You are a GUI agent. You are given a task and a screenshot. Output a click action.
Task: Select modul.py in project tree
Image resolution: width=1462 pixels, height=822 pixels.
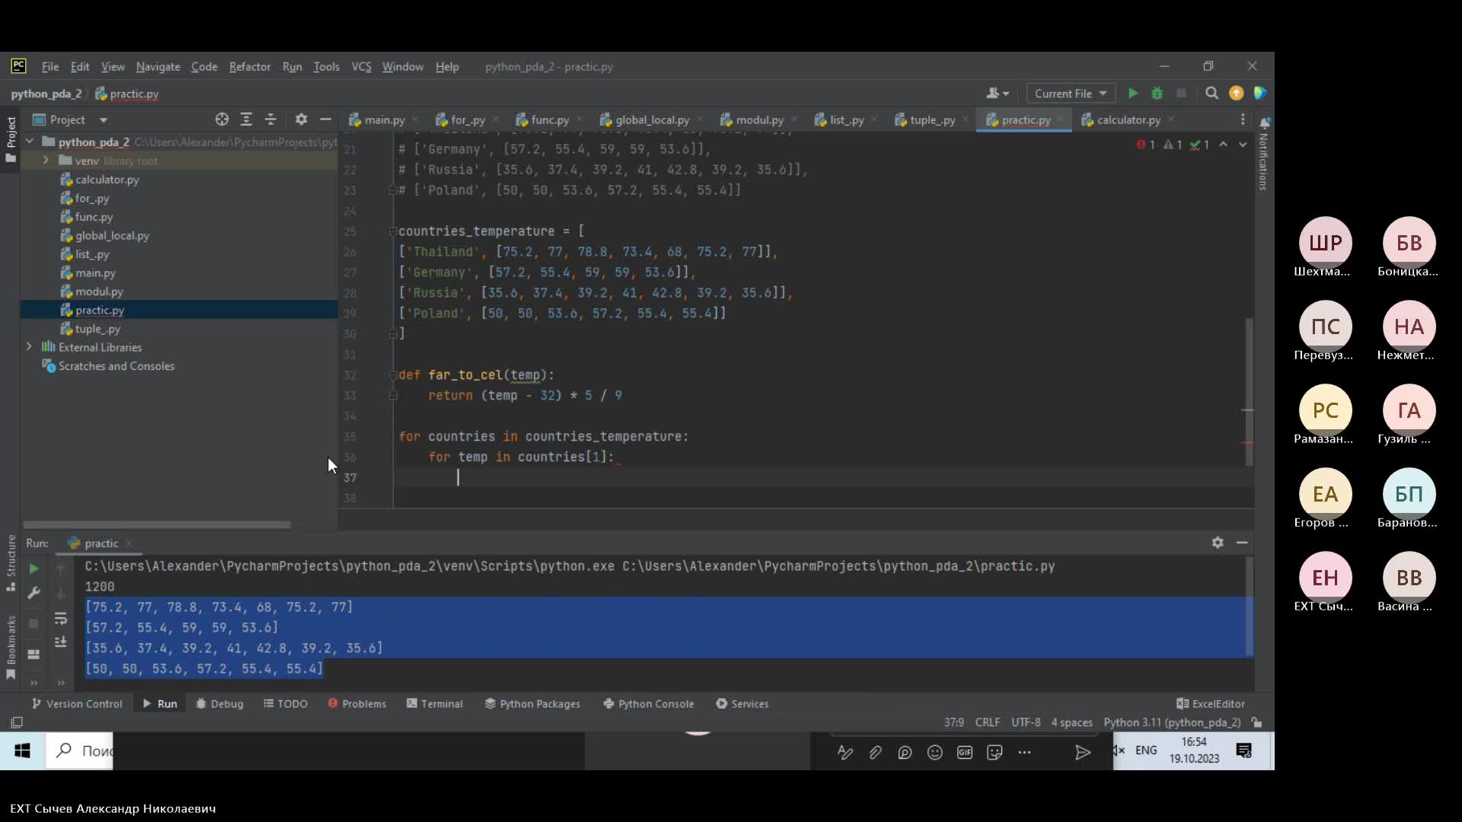[99, 292]
